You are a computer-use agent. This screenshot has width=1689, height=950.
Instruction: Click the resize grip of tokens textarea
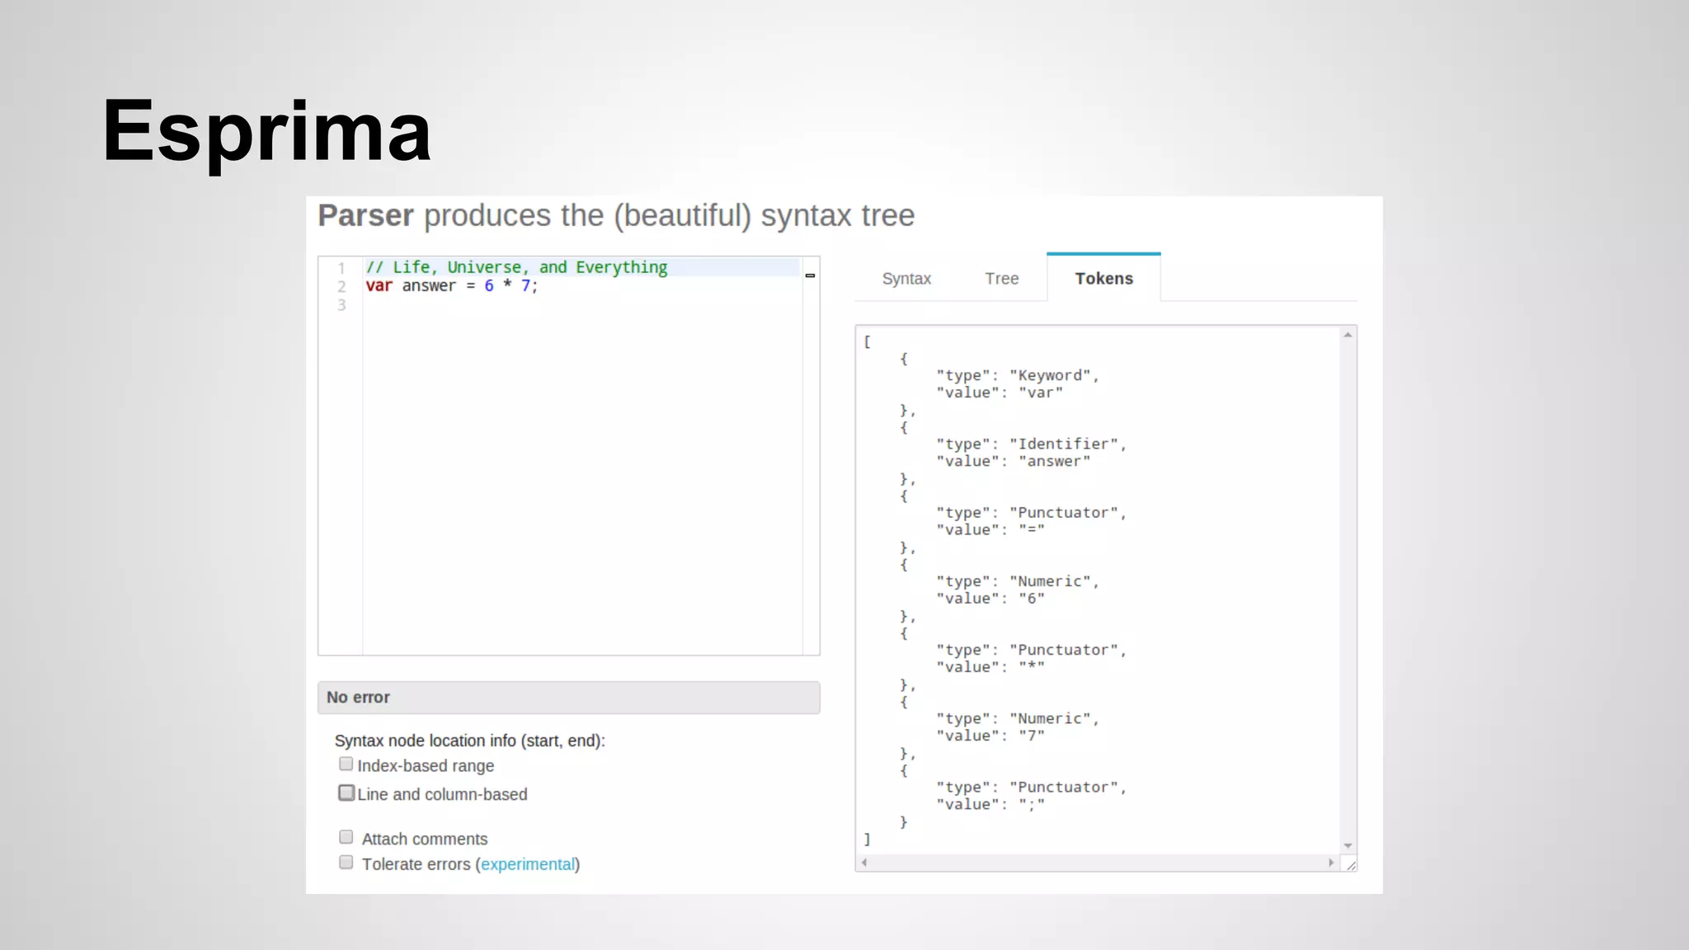coord(1351,865)
